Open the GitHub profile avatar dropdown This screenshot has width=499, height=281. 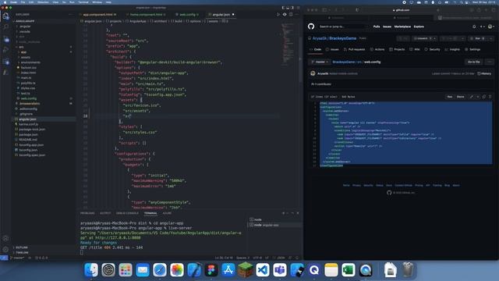click(x=491, y=27)
